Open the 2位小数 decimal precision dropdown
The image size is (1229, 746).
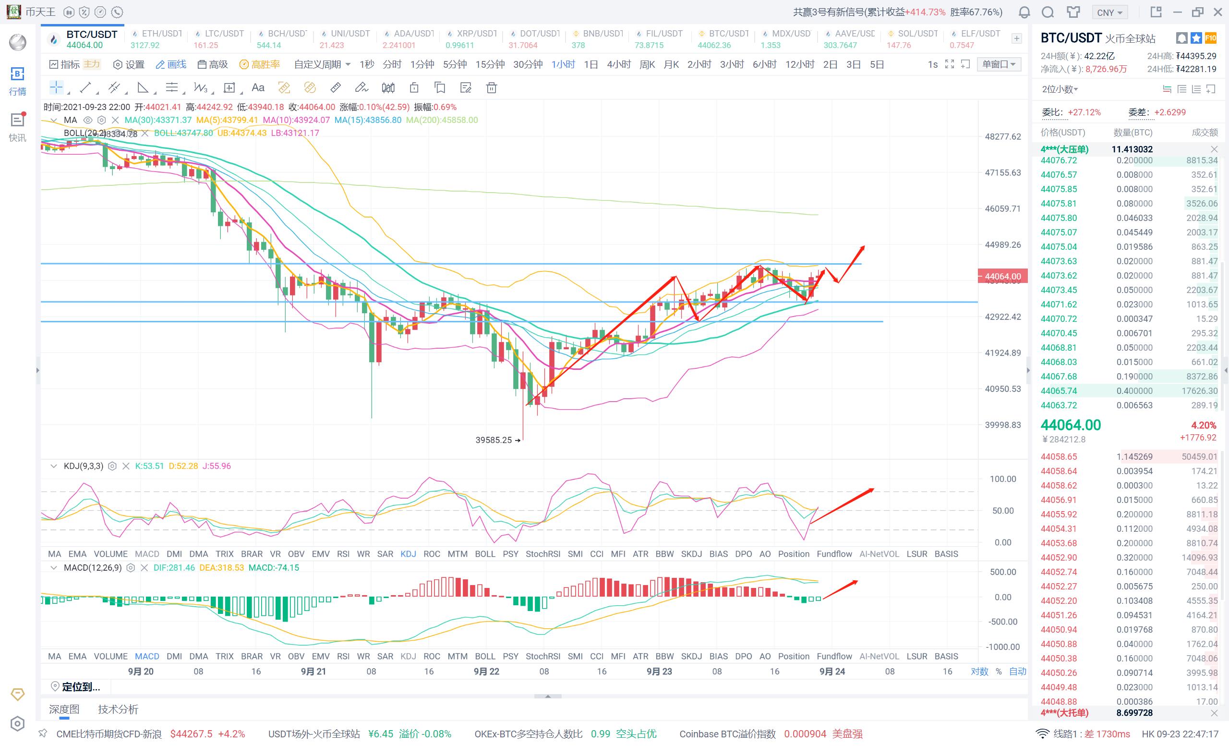click(x=1060, y=89)
